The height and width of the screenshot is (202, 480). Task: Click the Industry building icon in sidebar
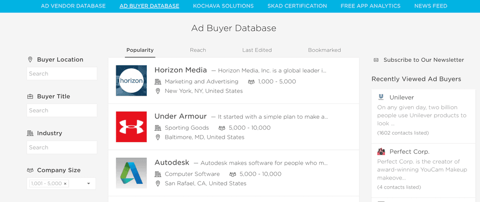point(30,134)
